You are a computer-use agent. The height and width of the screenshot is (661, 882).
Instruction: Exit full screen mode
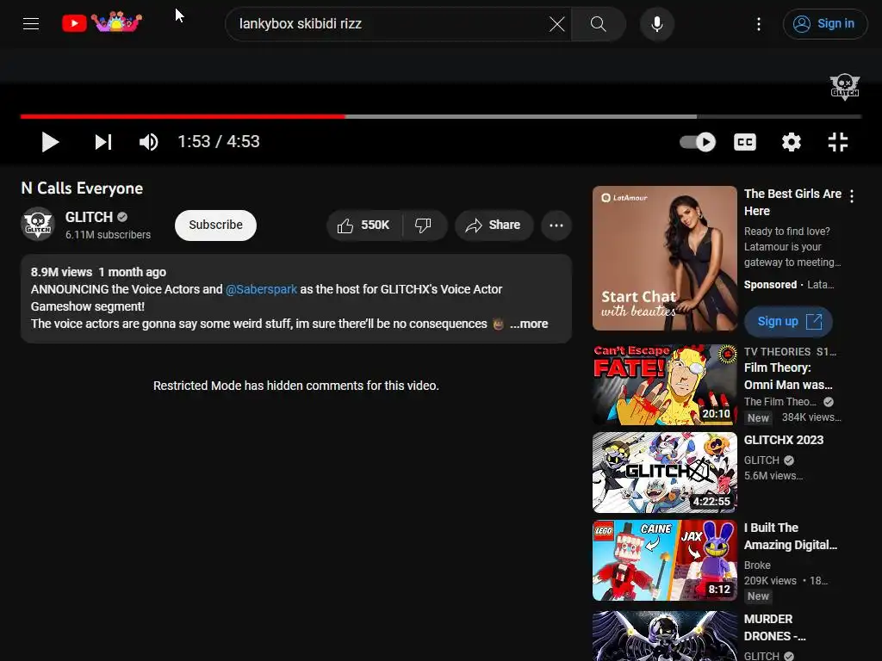[x=837, y=142]
